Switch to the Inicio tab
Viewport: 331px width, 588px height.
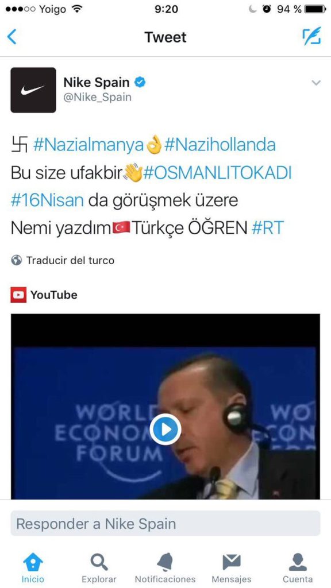coord(33,567)
